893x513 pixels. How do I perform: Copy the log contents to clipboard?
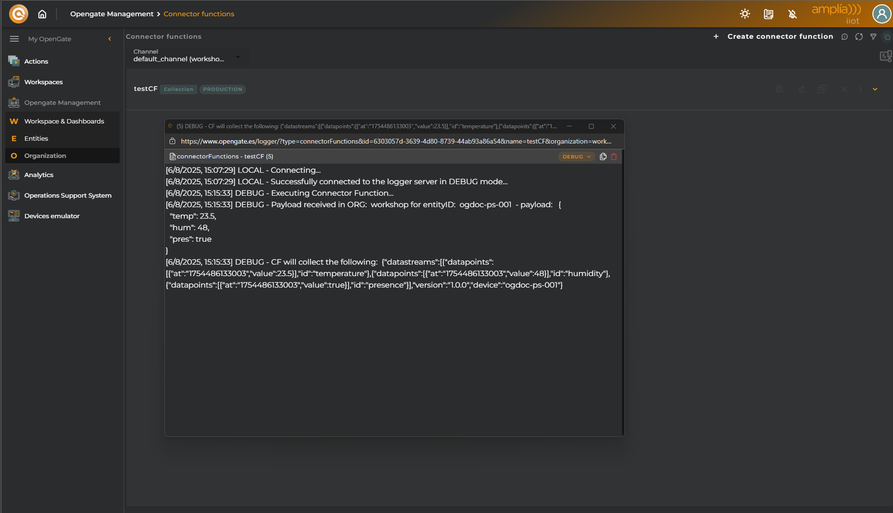click(x=603, y=156)
